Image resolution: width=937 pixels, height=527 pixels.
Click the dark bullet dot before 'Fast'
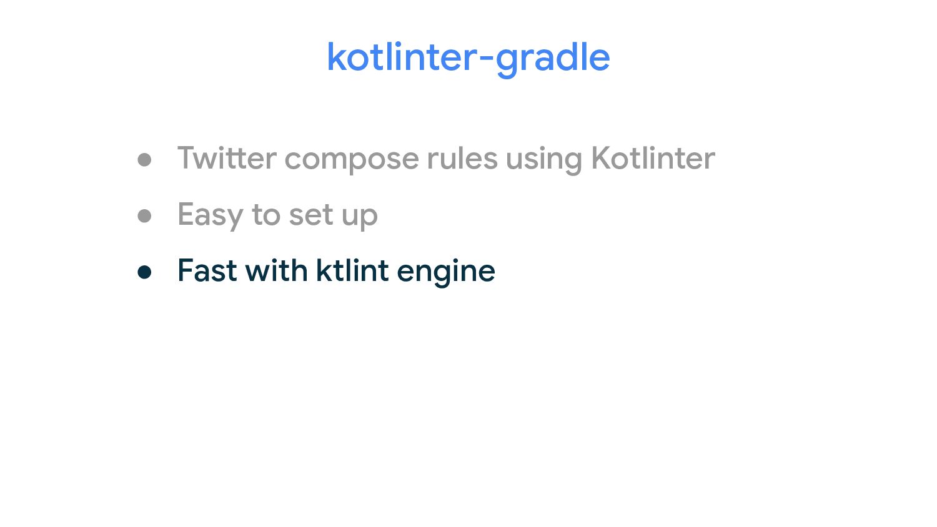144,272
